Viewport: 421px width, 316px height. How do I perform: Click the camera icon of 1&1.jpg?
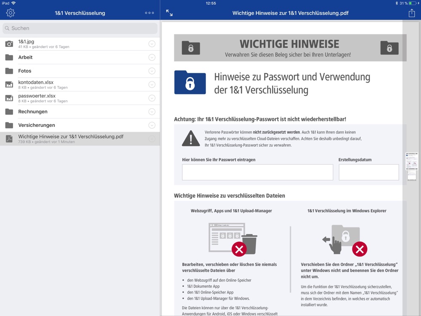coord(9,44)
